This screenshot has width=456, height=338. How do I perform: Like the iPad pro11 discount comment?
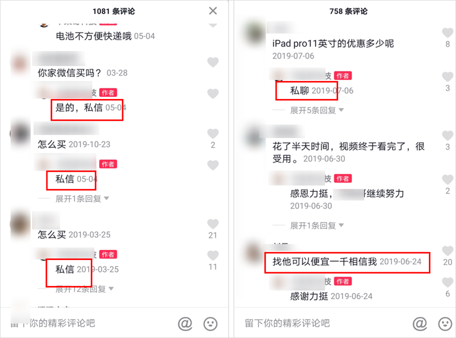tap(447, 33)
